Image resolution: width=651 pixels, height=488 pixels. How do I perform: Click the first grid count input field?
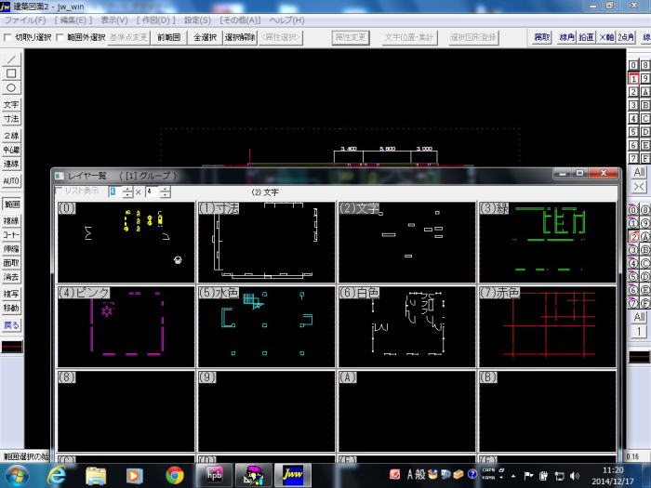(x=115, y=191)
